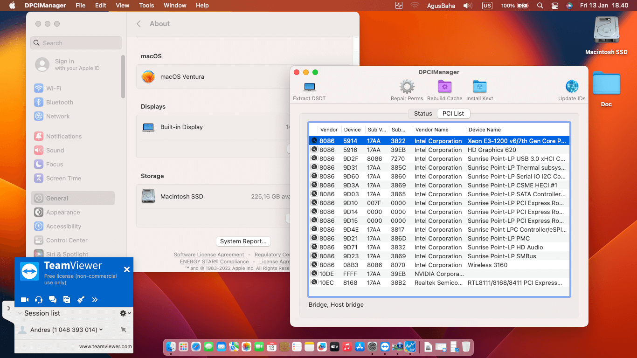637x358 pixels.
Task: Open the Help menu
Action: point(202,6)
